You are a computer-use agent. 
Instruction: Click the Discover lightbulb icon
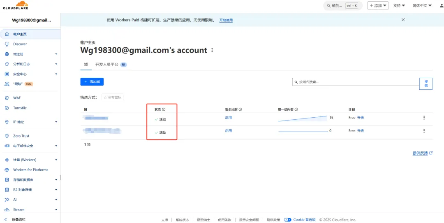coord(7,44)
